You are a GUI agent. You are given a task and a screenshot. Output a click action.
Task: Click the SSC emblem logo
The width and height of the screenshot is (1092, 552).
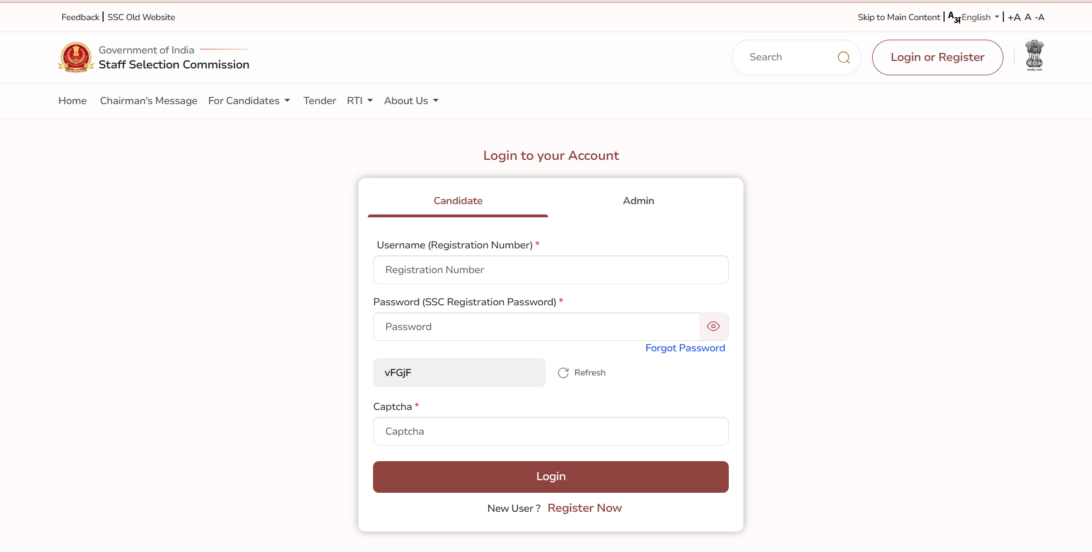76,57
